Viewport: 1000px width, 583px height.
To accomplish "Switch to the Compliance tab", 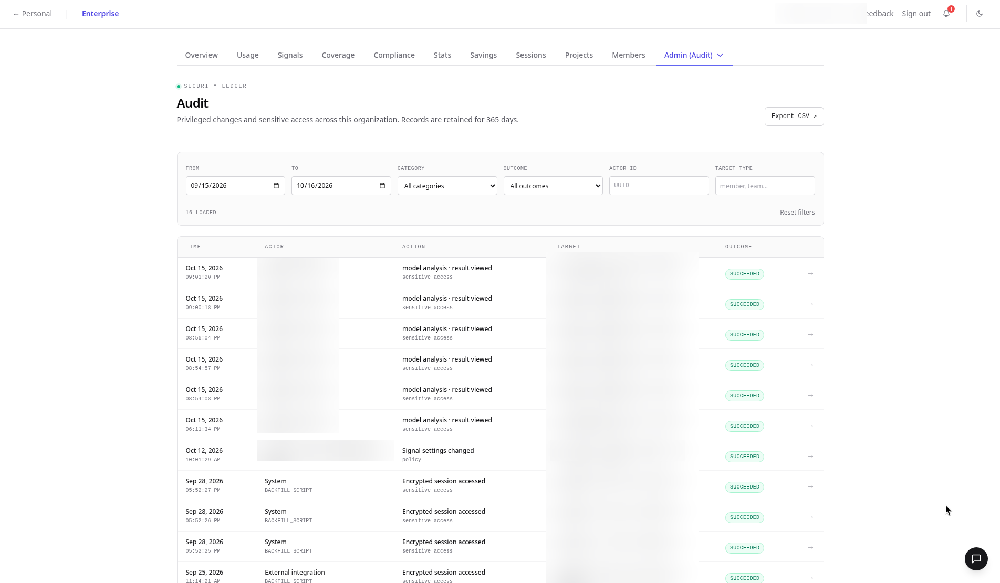I will pyautogui.click(x=394, y=55).
